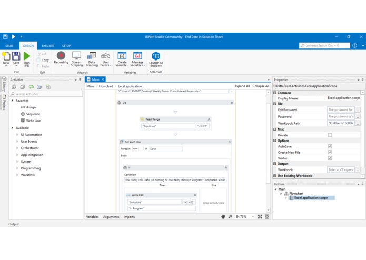366x260 pixels.
Task: Pin the Activities panel
Action: pos(80,80)
